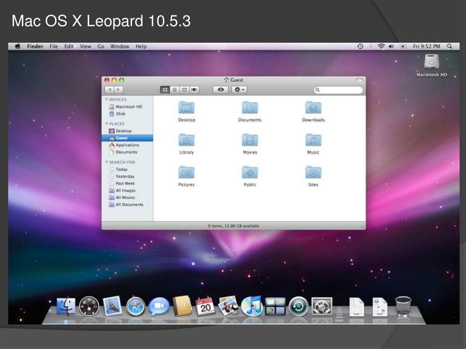Open the View menu

[x=86, y=46]
